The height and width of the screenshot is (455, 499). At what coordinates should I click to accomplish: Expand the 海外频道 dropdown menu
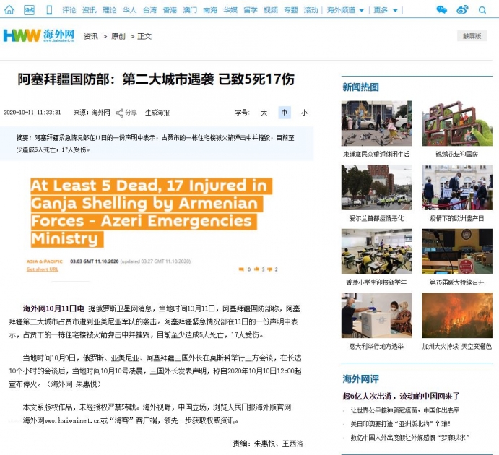click(345, 10)
